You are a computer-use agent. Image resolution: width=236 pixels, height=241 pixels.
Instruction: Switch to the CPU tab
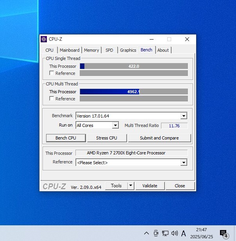point(49,50)
